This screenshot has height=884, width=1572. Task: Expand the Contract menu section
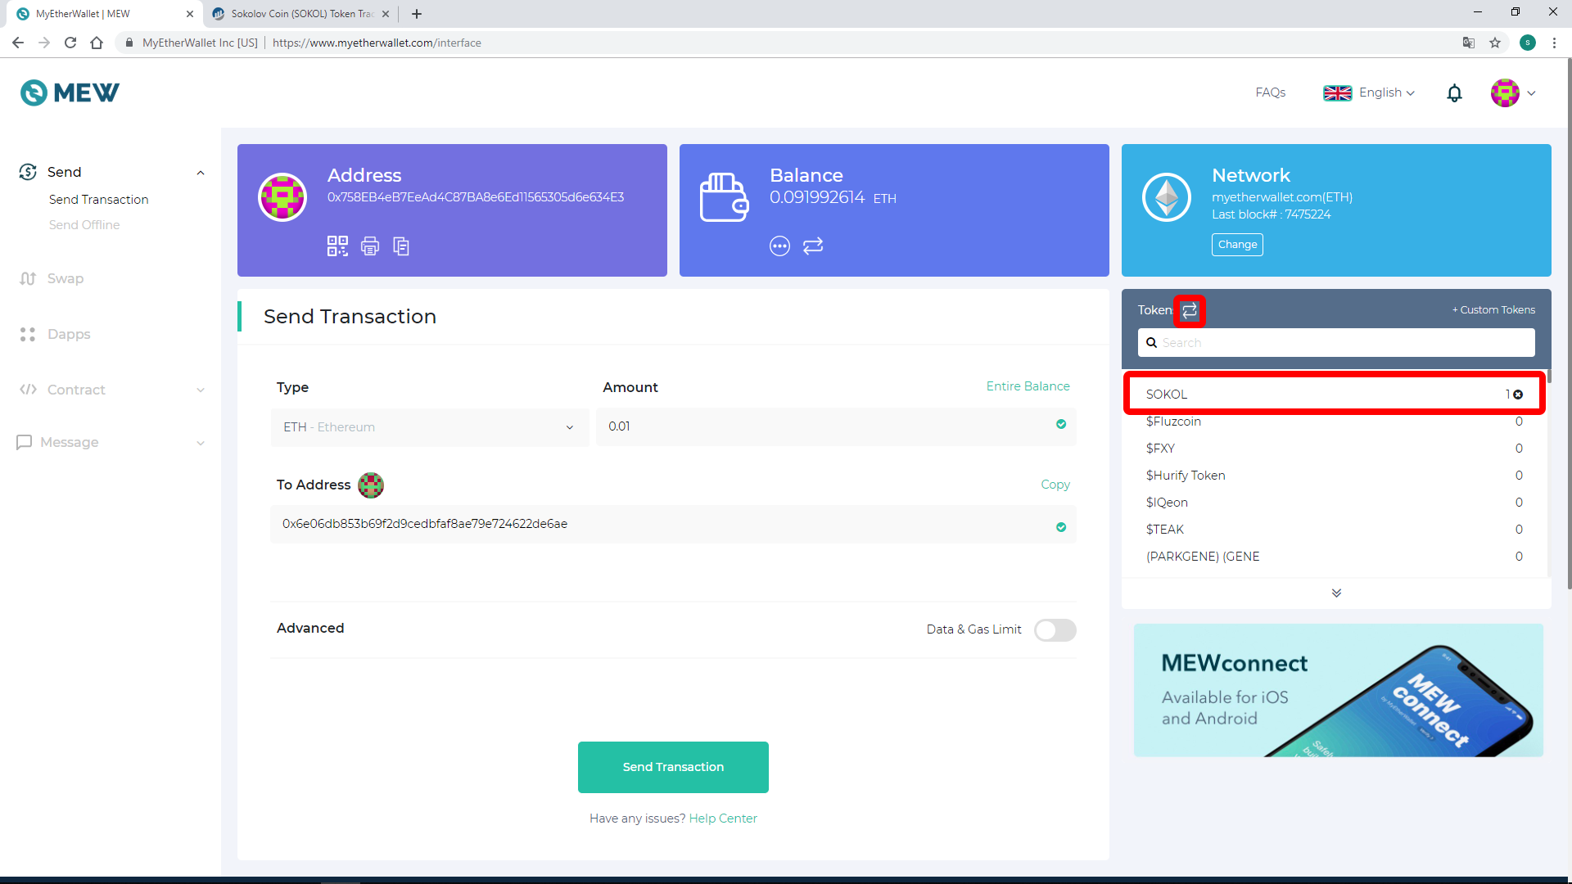pos(201,390)
